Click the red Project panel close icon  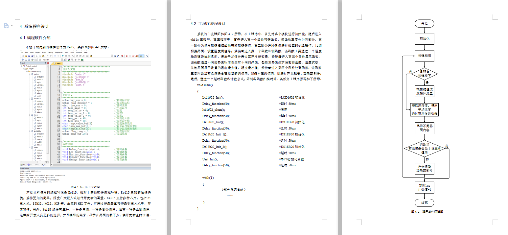click(48, 63)
